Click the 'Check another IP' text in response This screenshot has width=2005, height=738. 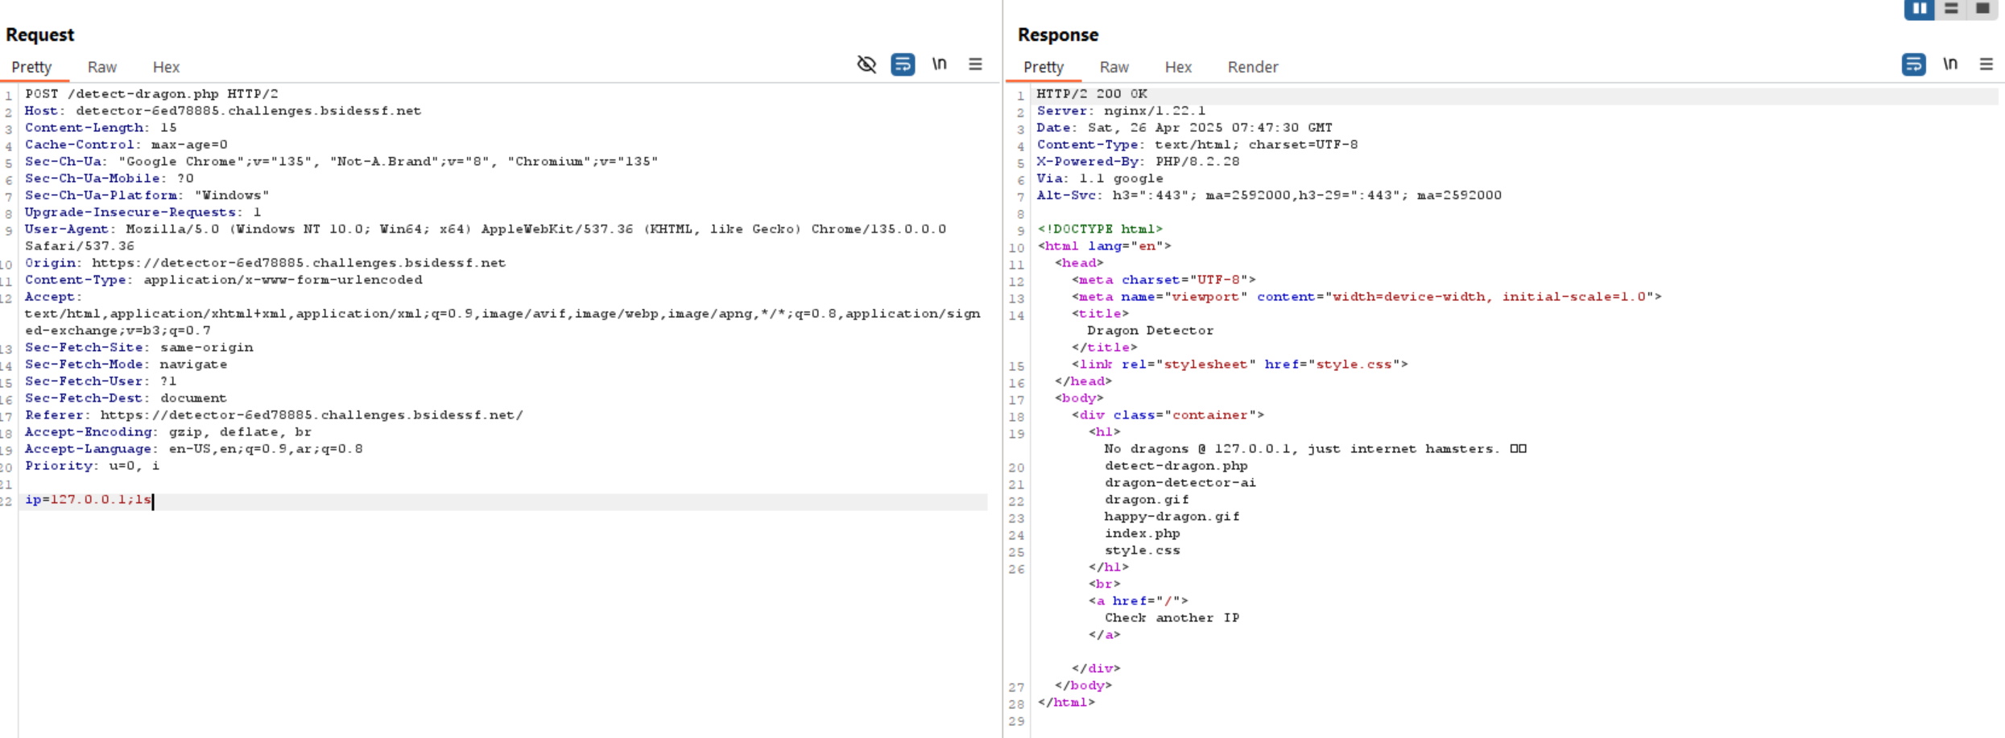pyautogui.click(x=1172, y=618)
